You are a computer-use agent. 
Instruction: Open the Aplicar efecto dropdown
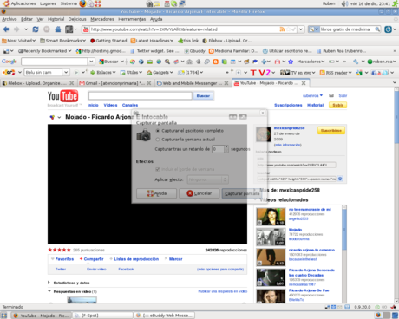pos(207,179)
